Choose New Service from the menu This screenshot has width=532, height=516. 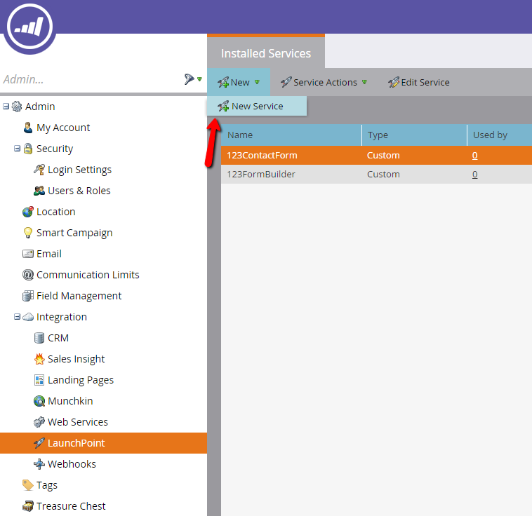257,106
